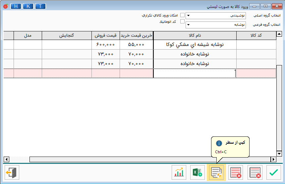Click the empty capacity cell in pink row
Image resolution: width=285 pixels, height=184 pixels.
67,73
